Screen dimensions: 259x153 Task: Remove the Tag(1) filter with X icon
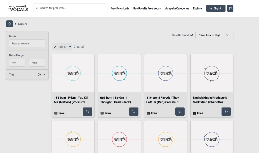point(55,47)
